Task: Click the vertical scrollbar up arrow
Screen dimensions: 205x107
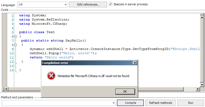Action: coord(202,15)
